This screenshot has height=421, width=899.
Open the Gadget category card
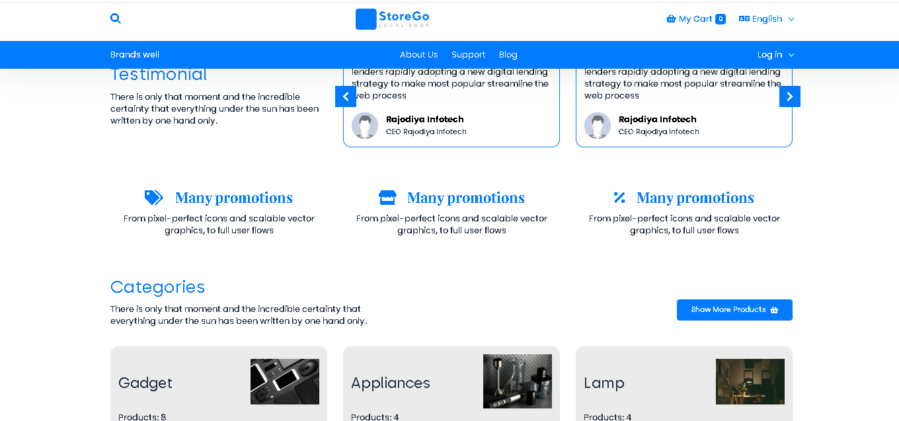219,384
